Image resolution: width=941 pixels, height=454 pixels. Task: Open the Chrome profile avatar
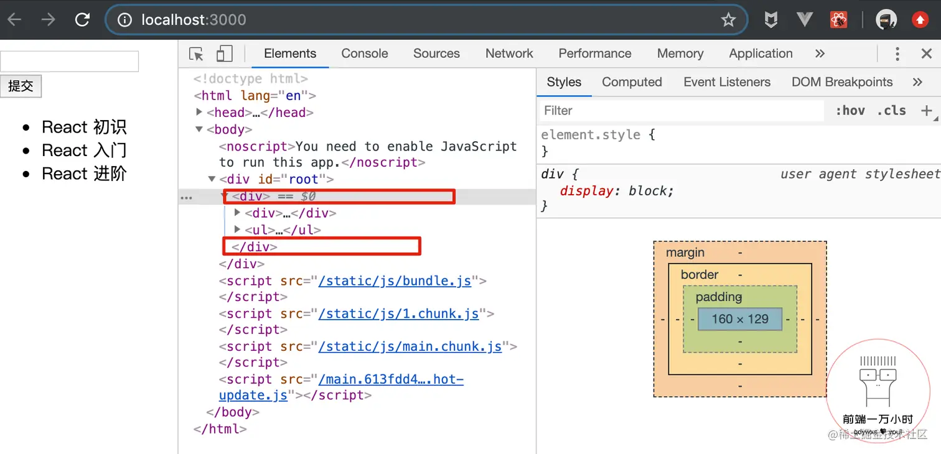pyautogui.click(x=886, y=20)
